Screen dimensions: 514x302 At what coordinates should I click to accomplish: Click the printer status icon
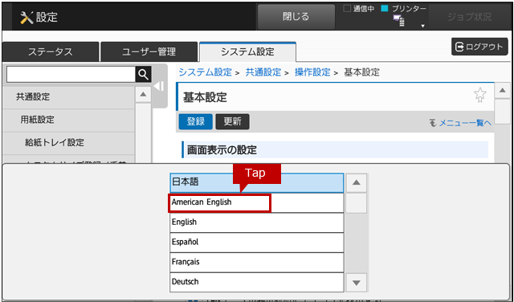coord(399,20)
